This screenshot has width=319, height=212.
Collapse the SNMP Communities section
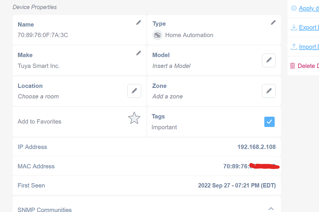[271, 209]
